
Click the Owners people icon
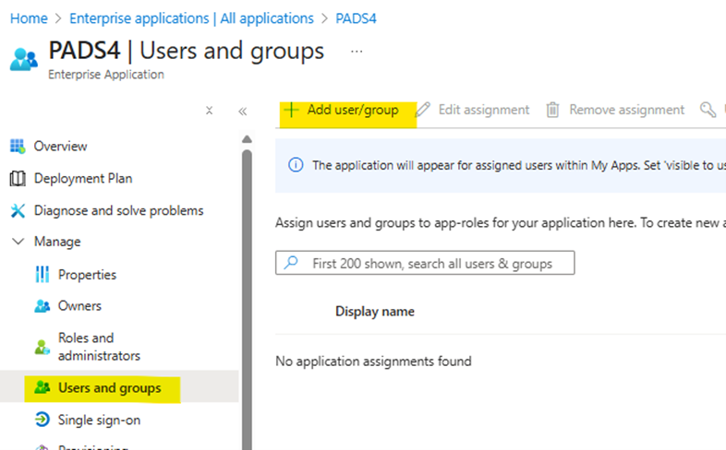coord(42,306)
